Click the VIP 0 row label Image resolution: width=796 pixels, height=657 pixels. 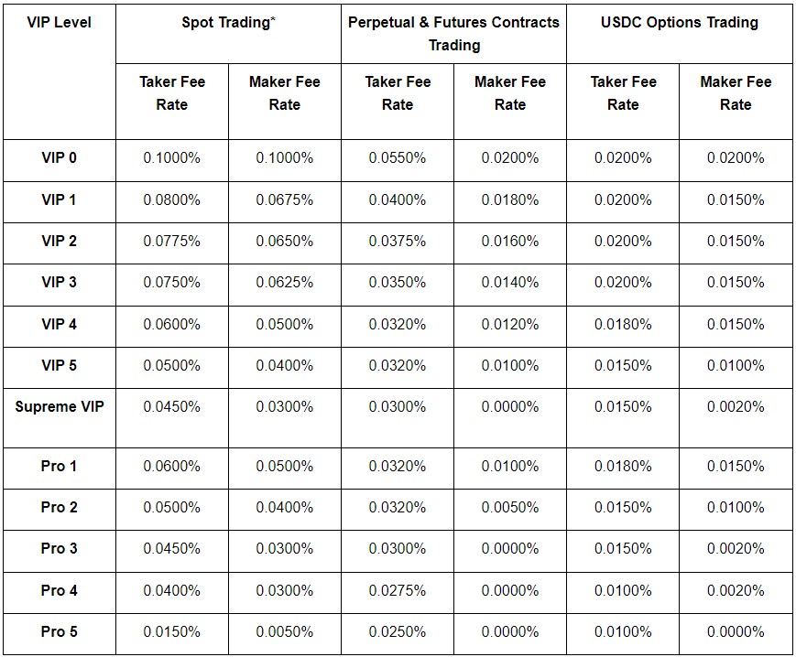click(60, 157)
